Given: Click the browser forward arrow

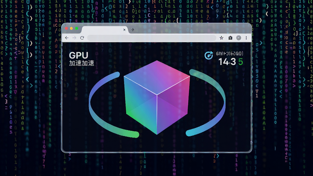Looking at the screenshot, I should (x=74, y=38).
